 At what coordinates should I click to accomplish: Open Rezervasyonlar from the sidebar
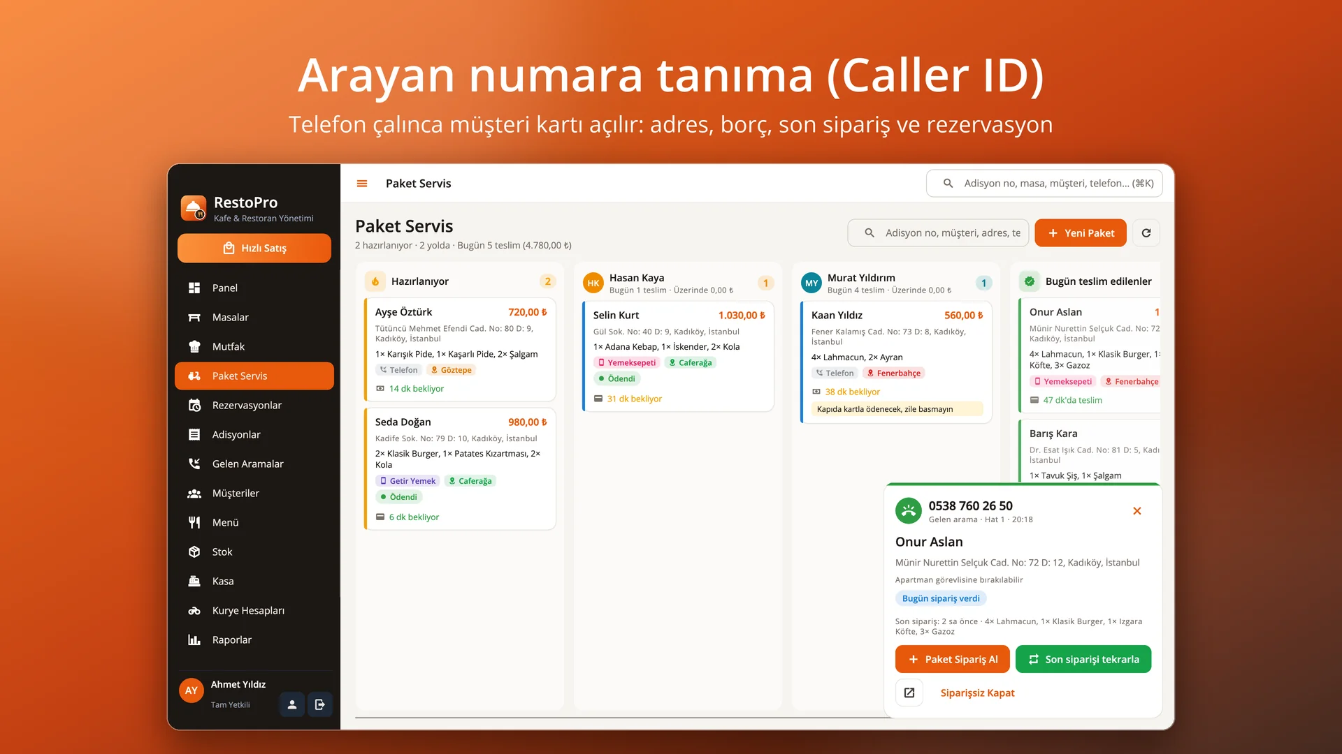(254, 405)
